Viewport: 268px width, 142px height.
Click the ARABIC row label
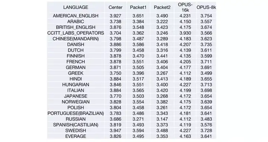pos(76,22)
